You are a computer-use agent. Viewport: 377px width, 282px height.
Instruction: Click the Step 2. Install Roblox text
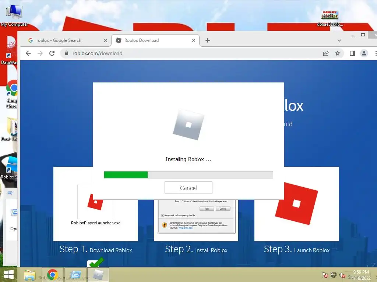tap(196, 249)
